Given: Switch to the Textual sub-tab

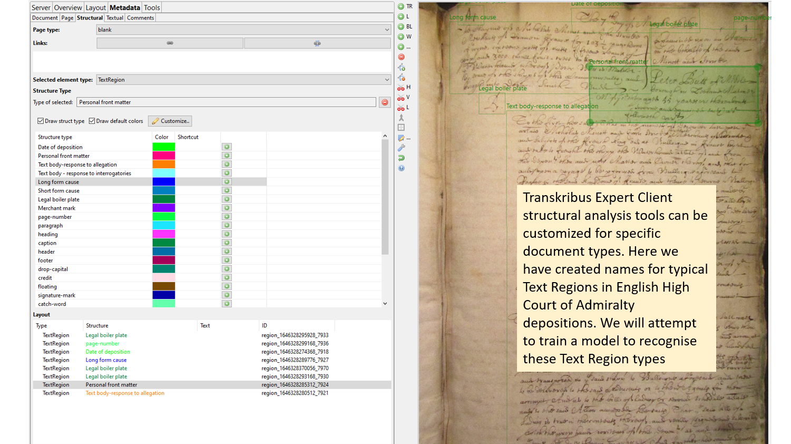Looking at the screenshot, I should [x=114, y=18].
